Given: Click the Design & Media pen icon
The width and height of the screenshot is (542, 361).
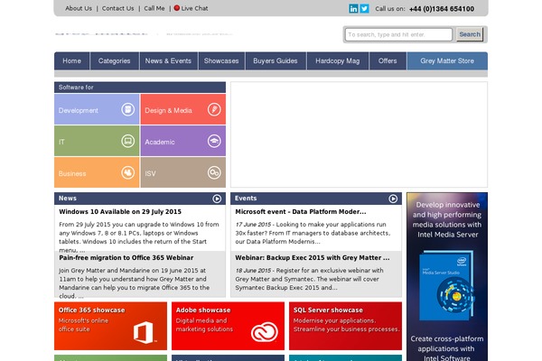Looking at the screenshot, I should pos(214,109).
